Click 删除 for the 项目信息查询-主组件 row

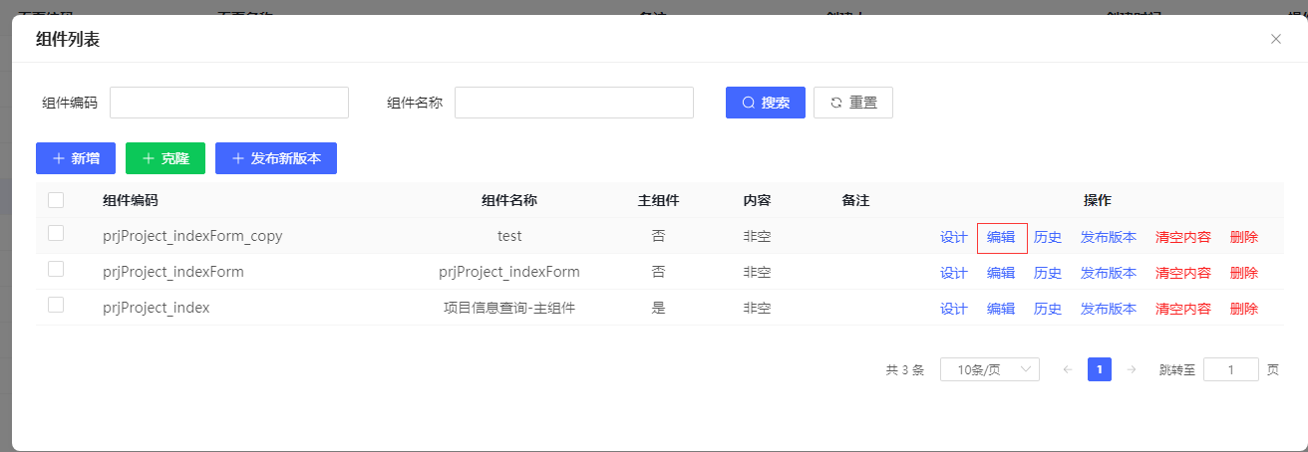tap(1244, 309)
